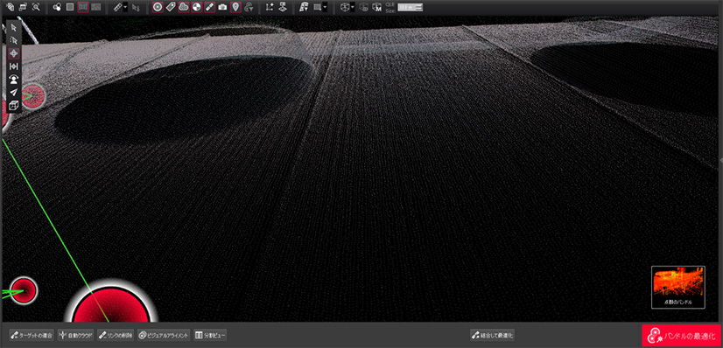This screenshot has height=348, width=723.
Task: Click the coordinate axes icon
Action: point(270,7)
